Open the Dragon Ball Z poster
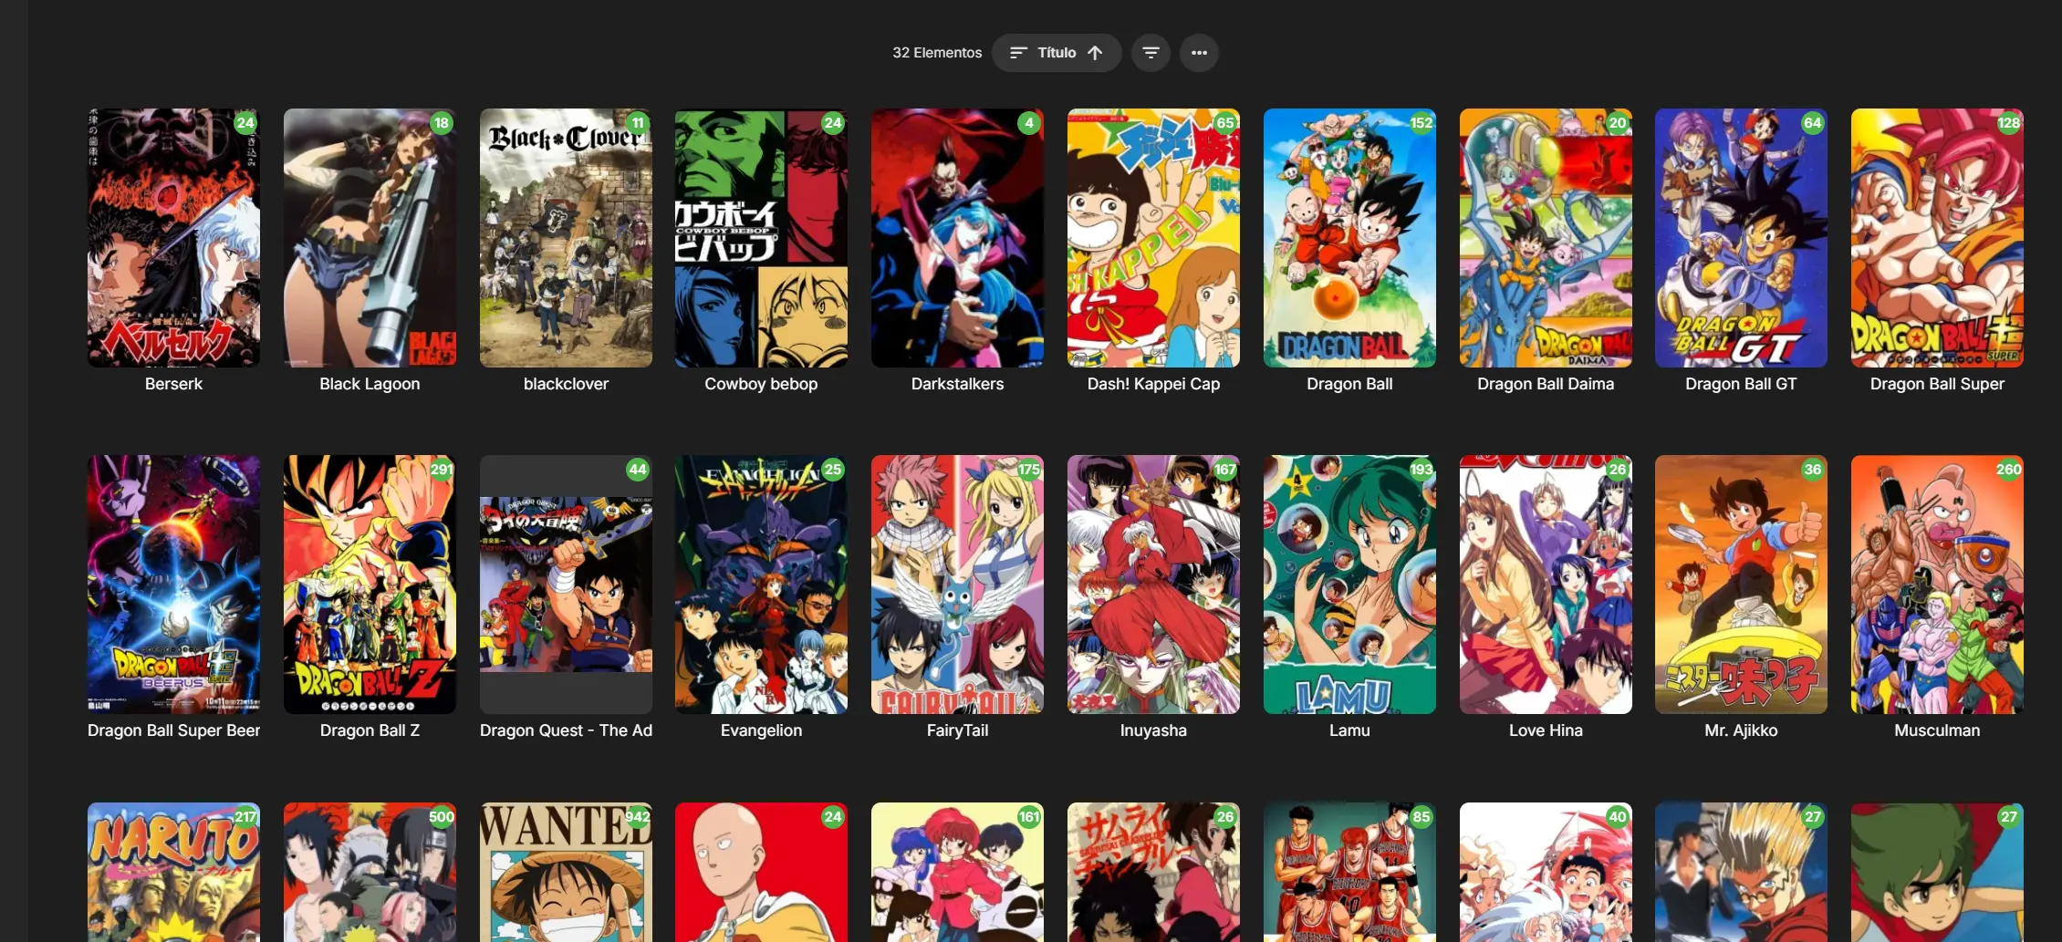 point(370,585)
